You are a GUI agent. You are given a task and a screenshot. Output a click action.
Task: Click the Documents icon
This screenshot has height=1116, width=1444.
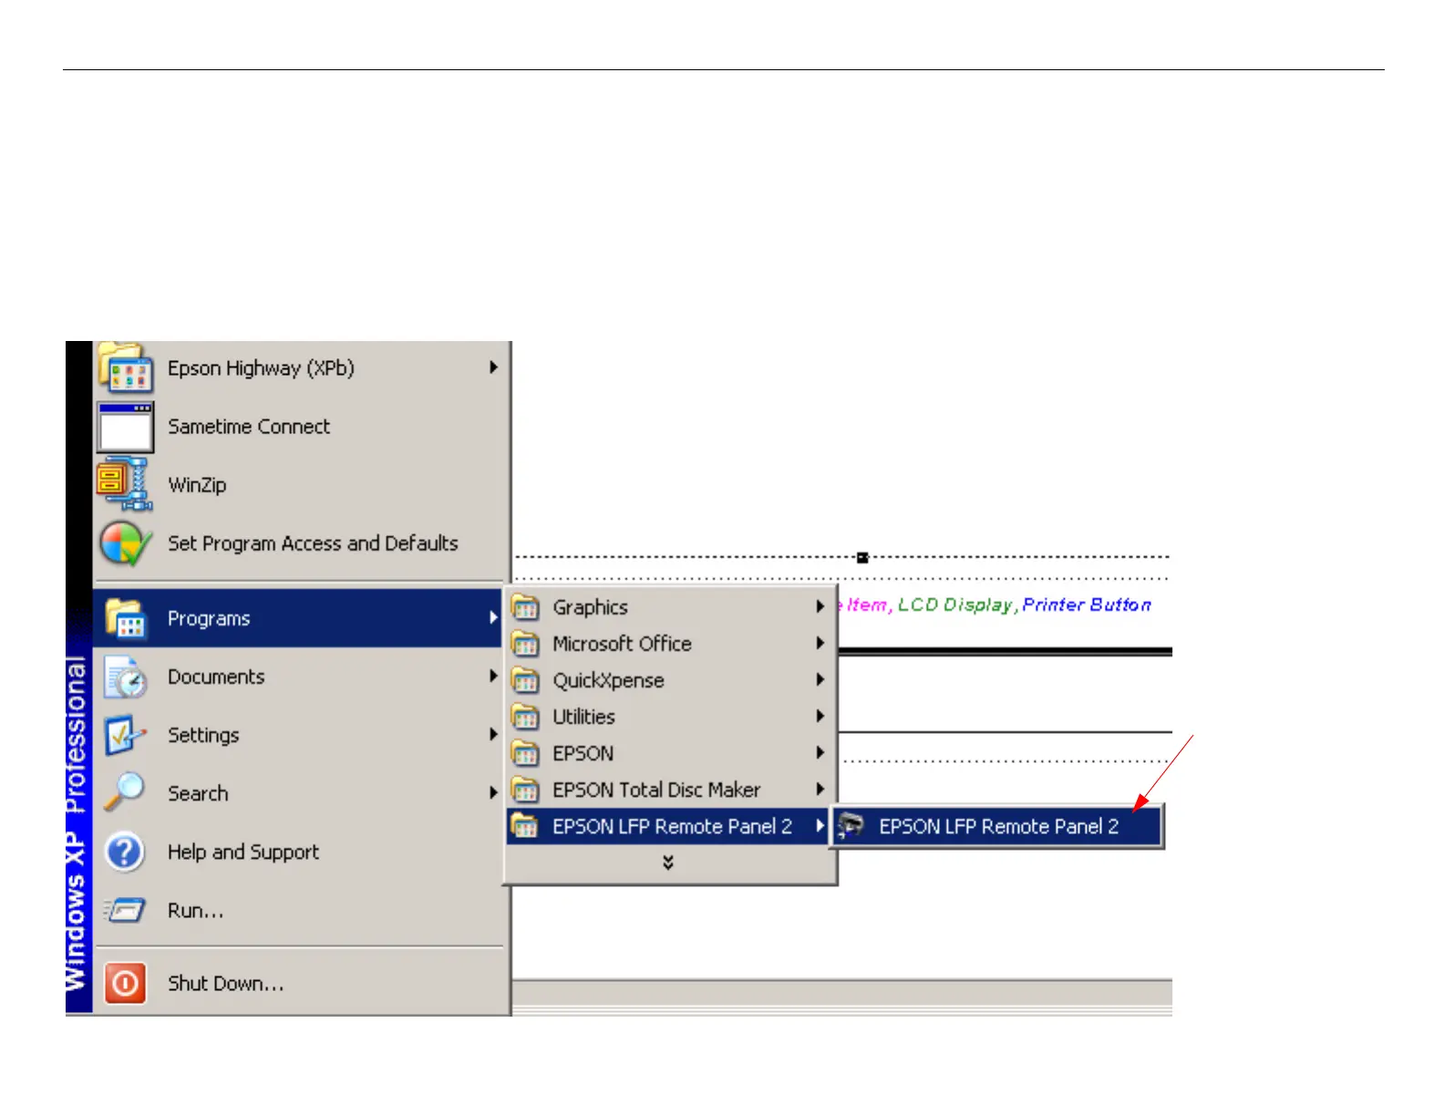click(125, 677)
